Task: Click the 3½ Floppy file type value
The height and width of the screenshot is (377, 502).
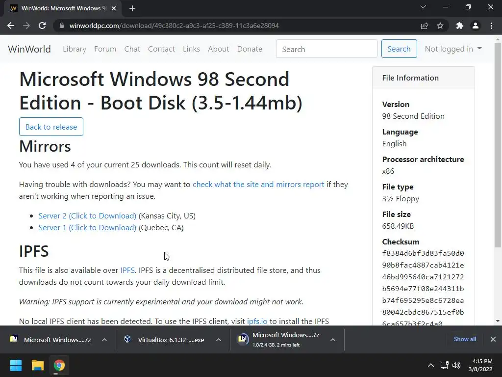Action: (401, 199)
